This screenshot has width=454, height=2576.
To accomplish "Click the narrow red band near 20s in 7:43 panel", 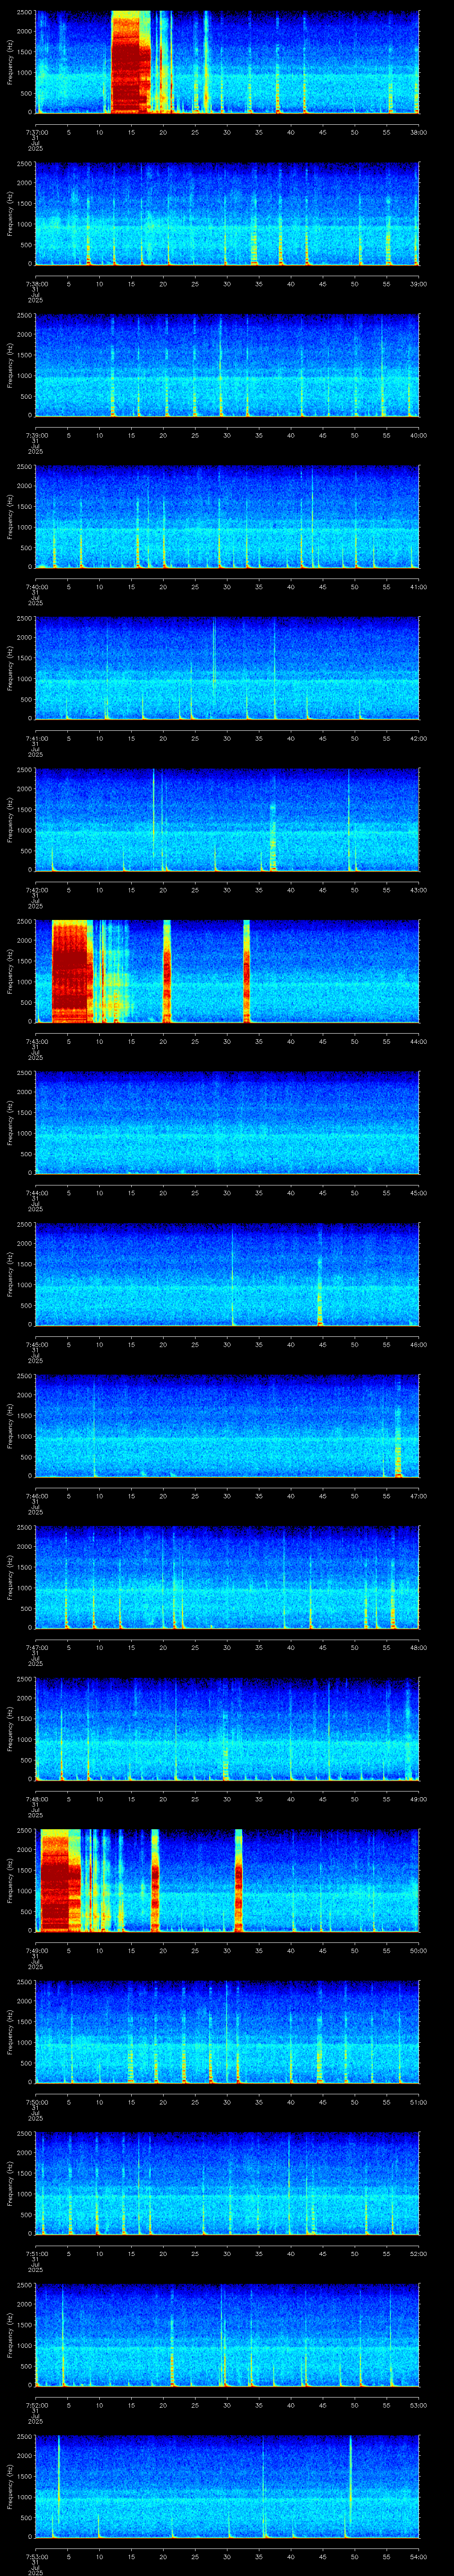I will (167, 971).
